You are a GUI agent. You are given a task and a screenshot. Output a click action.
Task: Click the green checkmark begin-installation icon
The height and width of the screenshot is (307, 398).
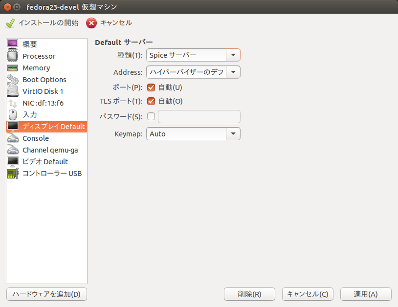pyautogui.click(x=10, y=23)
